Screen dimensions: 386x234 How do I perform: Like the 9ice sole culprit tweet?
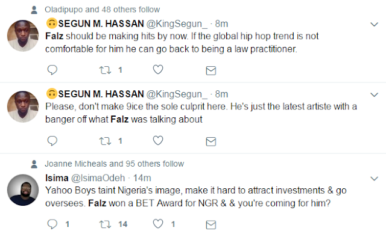point(158,141)
